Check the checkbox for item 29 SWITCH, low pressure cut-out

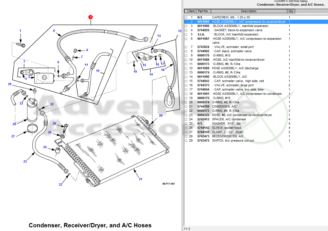[x=186, y=140]
